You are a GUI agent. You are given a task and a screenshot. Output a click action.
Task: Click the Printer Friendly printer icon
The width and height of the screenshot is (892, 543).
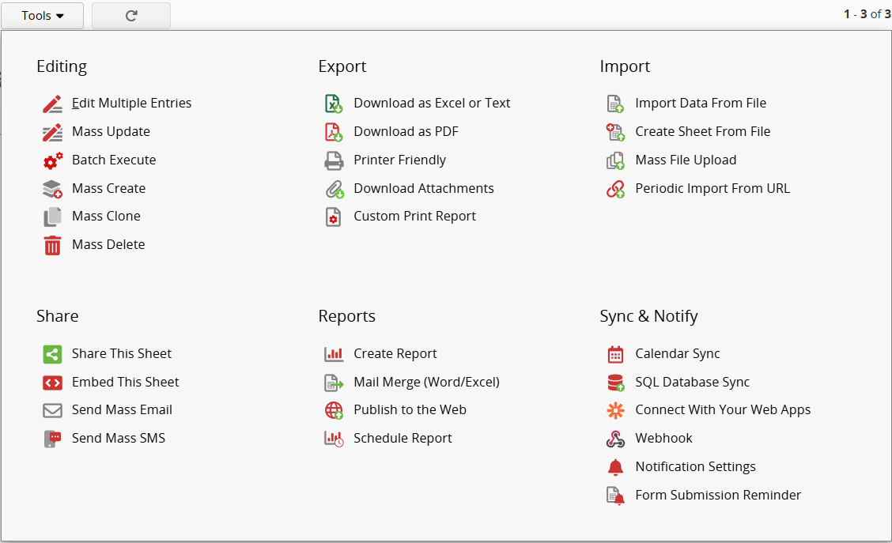click(x=334, y=160)
